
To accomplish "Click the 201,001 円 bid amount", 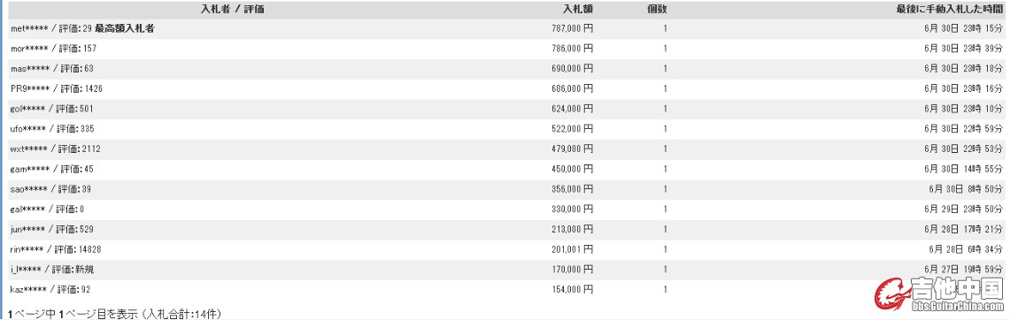I will 572,249.
